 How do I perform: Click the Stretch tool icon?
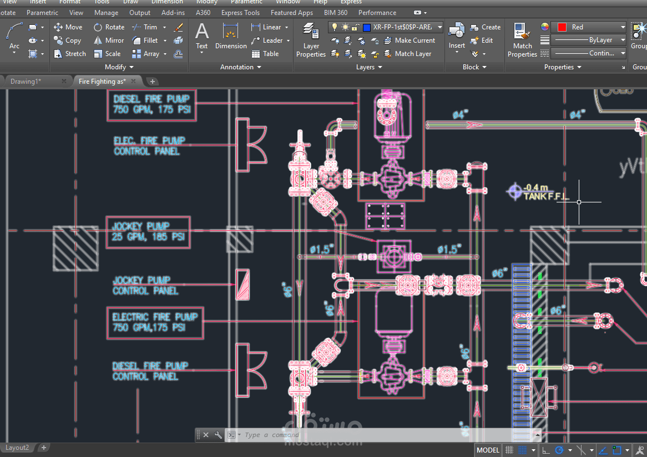pos(58,54)
